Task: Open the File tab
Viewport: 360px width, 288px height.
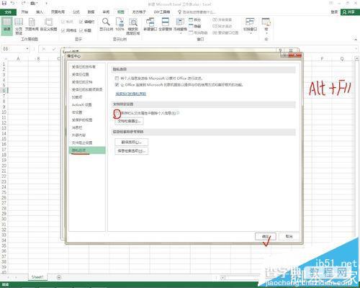Action: coord(8,12)
